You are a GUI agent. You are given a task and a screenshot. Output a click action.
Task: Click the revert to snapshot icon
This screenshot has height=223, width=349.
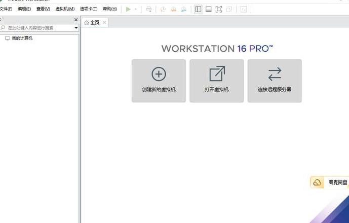tap(173, 9)
